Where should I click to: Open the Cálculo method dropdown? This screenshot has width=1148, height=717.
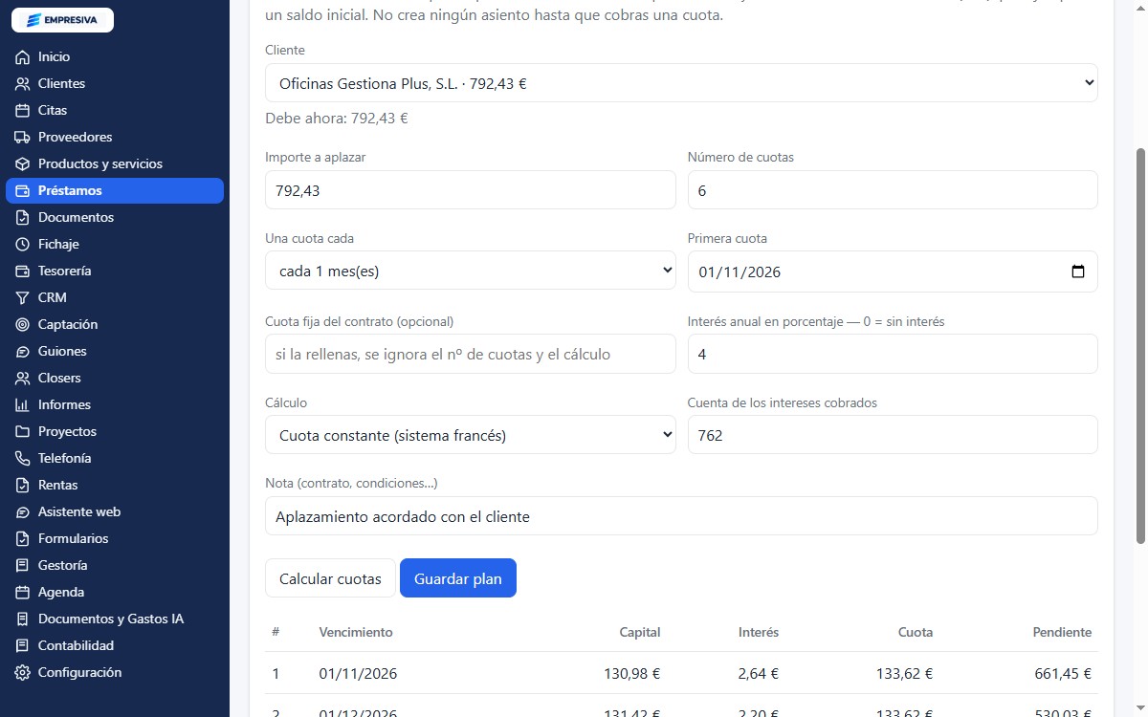[470, 435]
